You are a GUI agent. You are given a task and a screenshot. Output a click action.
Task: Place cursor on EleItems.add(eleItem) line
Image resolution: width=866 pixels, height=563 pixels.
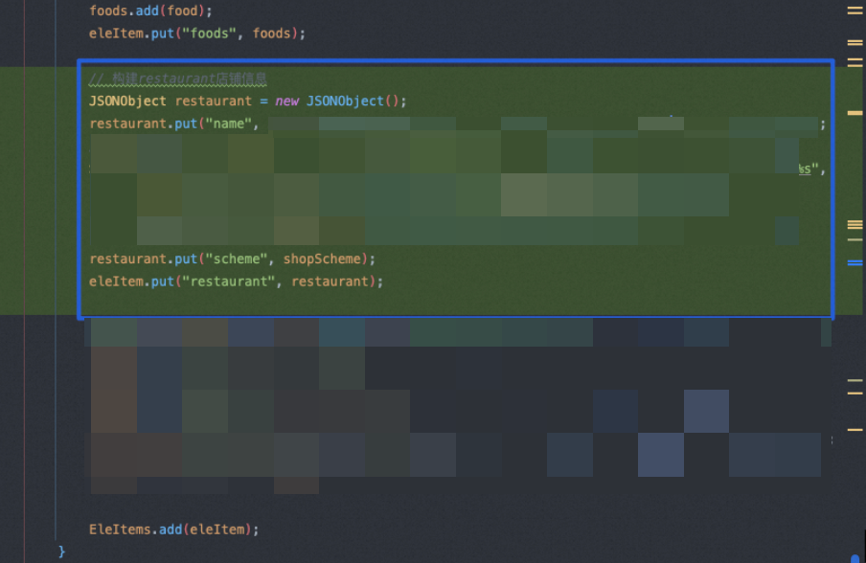[174, 529]
